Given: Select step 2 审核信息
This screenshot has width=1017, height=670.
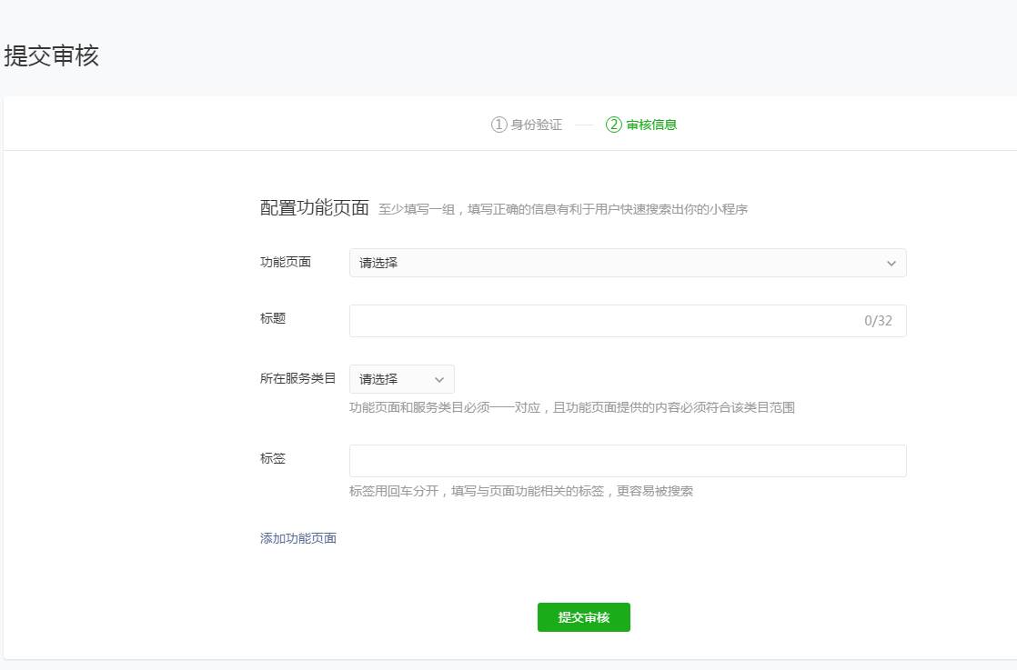Looking at the screenshot, I should point(640,125).
